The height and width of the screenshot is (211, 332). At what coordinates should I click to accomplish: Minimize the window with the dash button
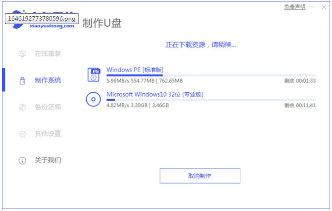tap(312, 7)
